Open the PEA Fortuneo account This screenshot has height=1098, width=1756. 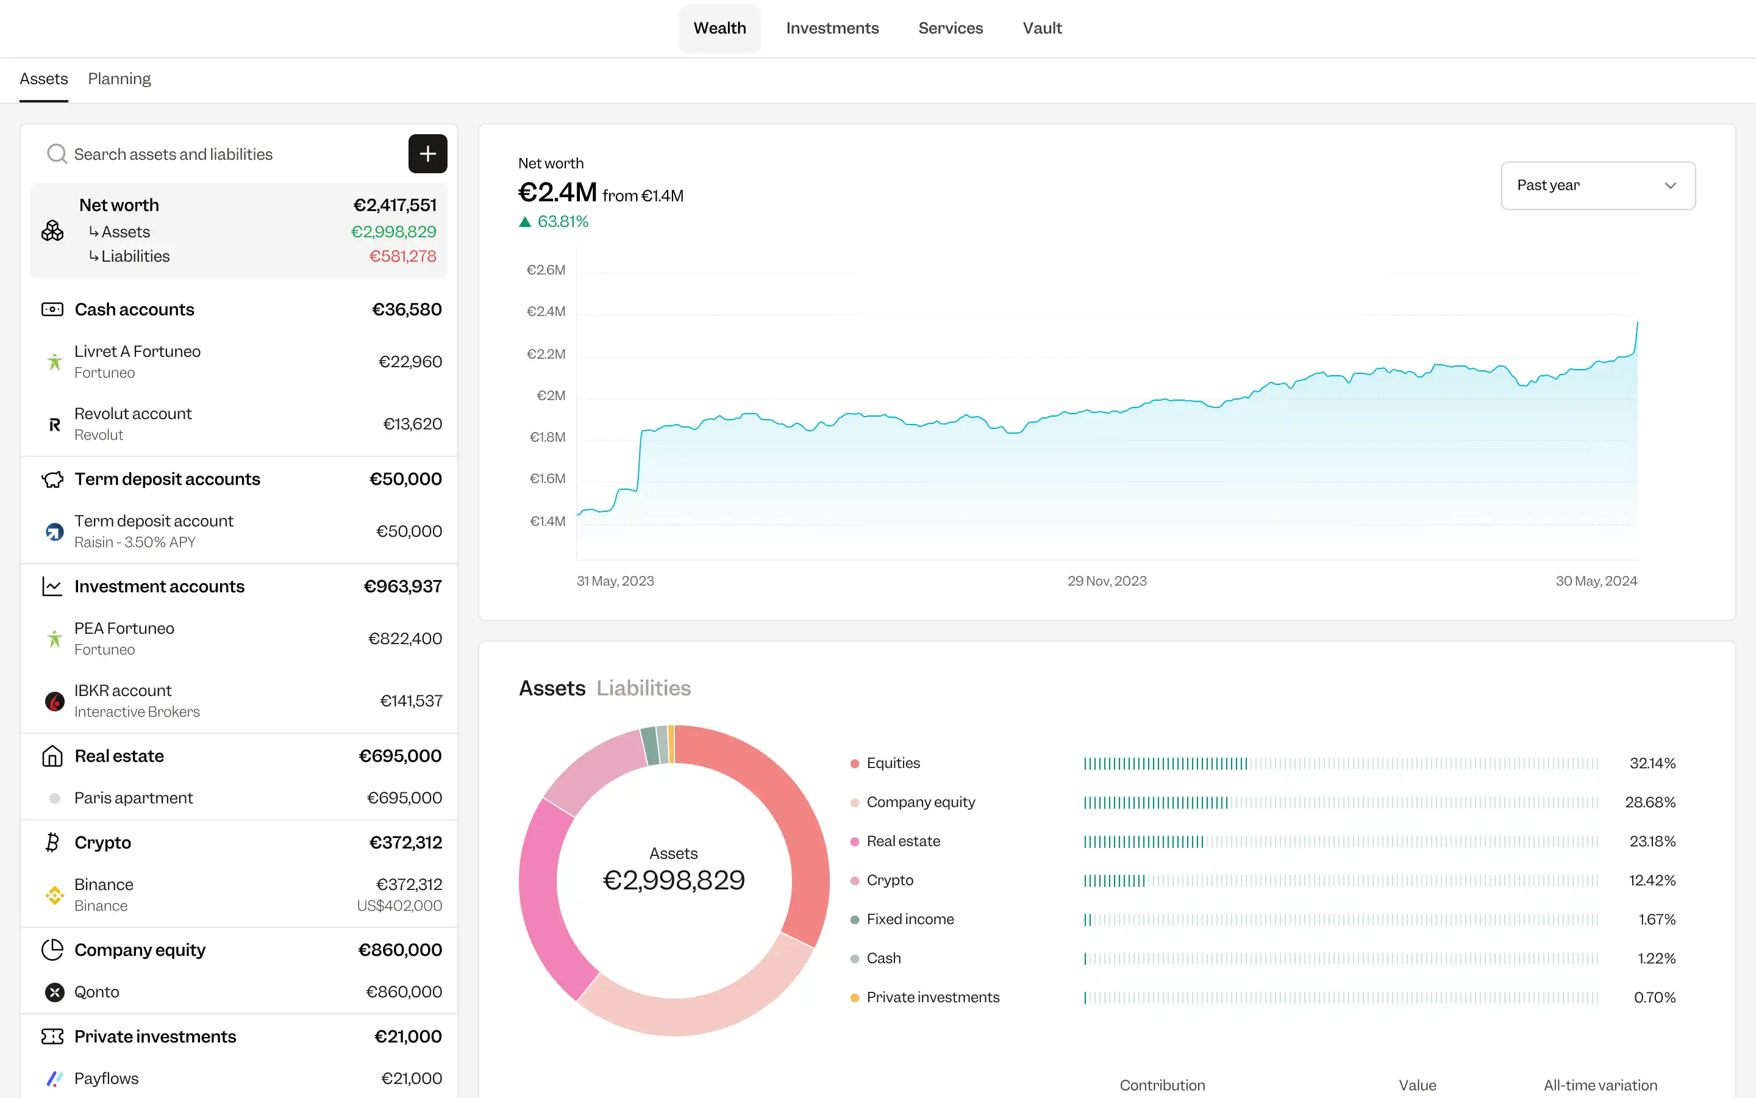click(239, 639)
